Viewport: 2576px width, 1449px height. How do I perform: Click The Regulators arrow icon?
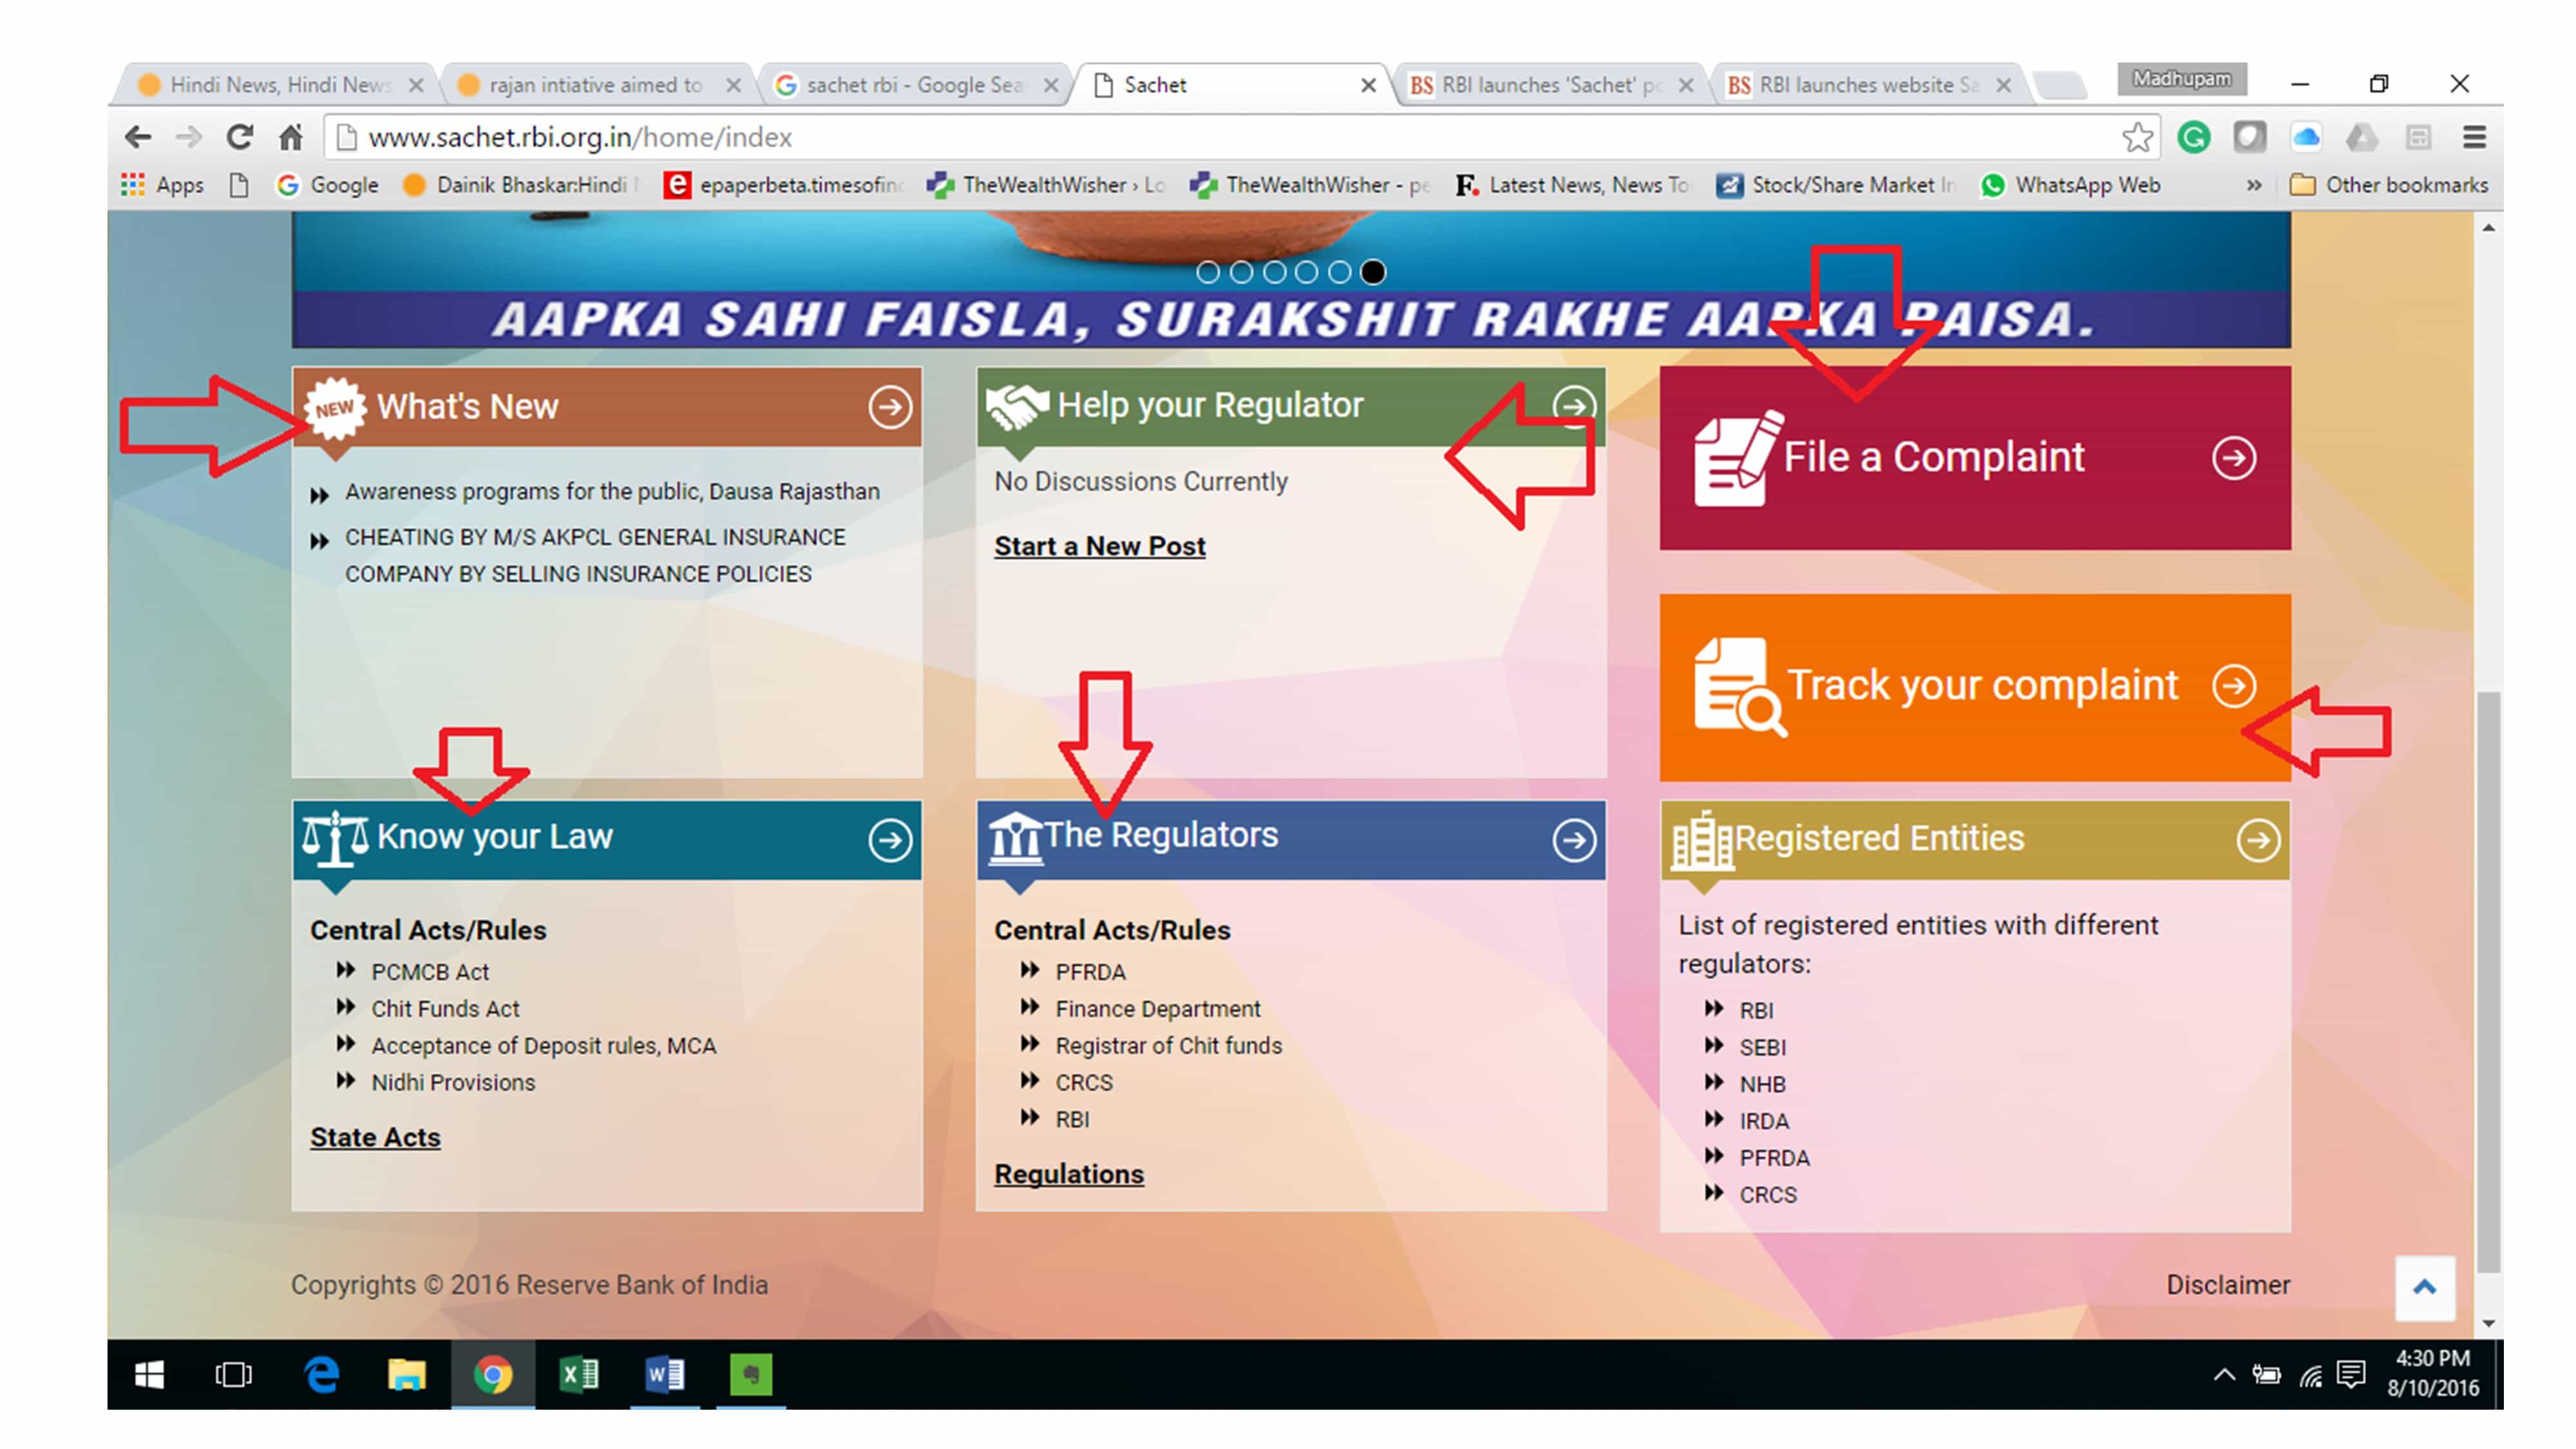click(x=1574, y=840)
